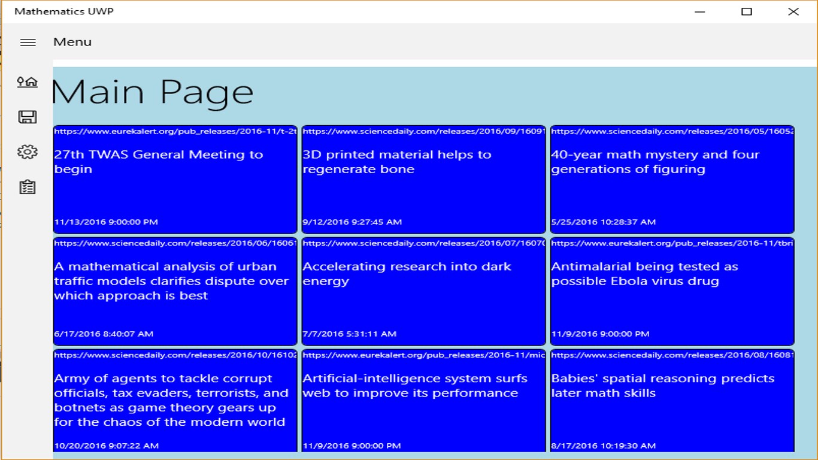Screen dimensions: 818x460
Task: Open the settings gear icon
Action: (28, 152)
